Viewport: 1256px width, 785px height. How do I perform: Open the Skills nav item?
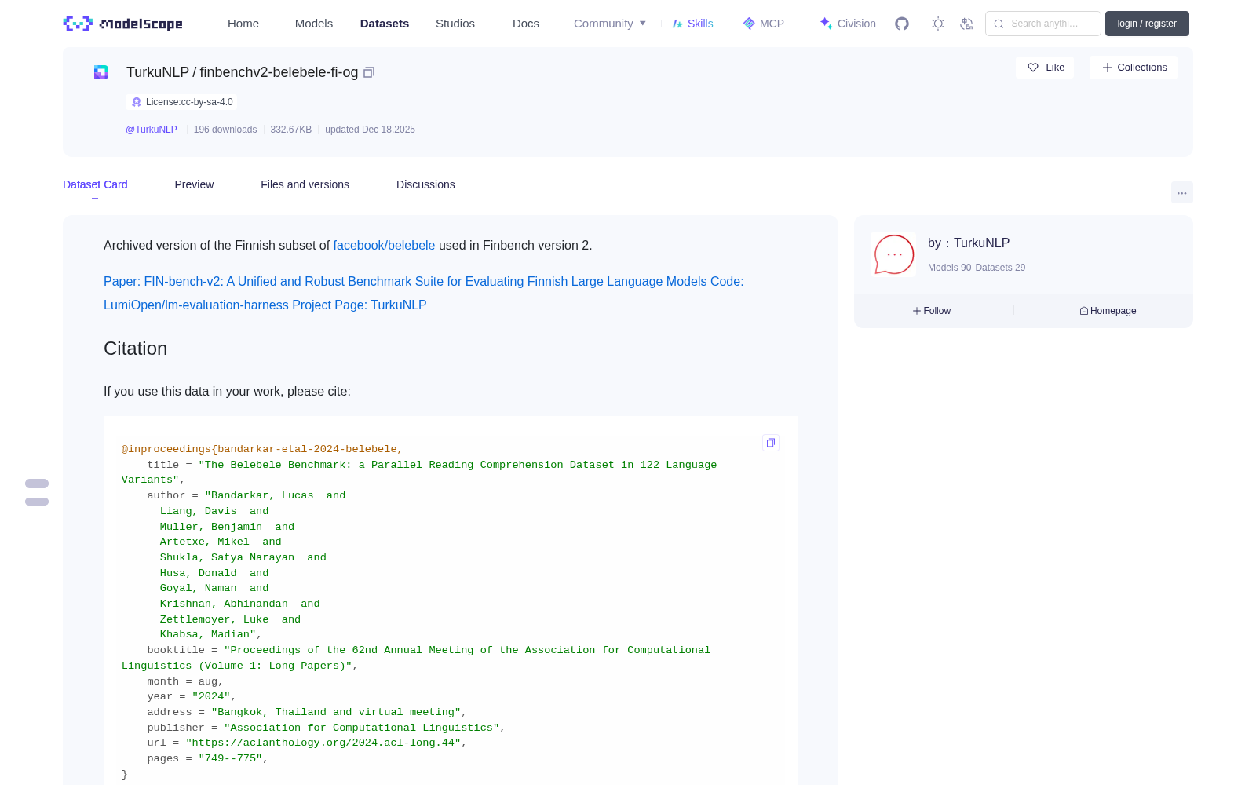click(x=692, y=24)
